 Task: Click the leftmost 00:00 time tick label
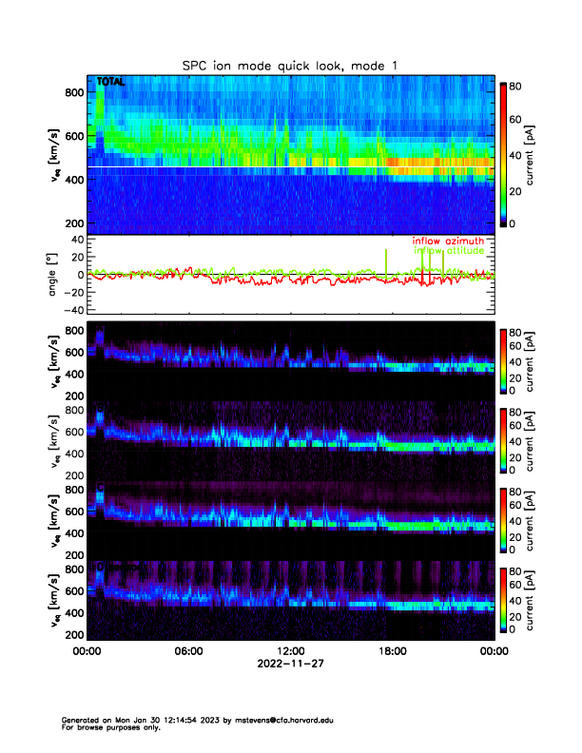pos(87,651)
